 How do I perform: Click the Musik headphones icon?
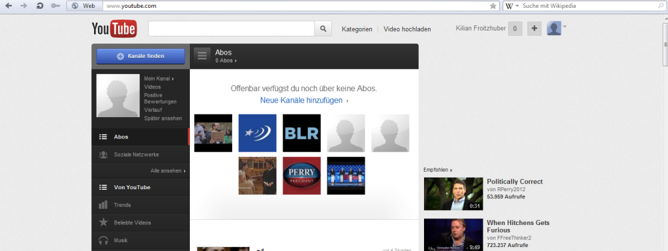[x=103, y=241]
